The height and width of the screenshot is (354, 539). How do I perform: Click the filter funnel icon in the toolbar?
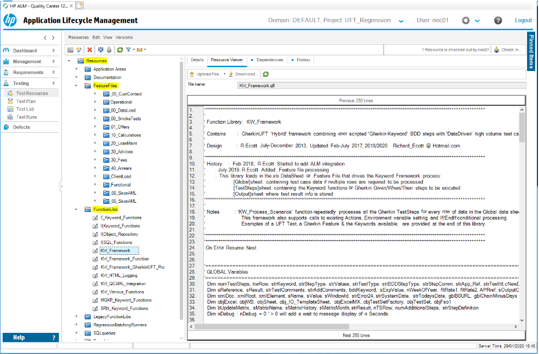coord(128,50)
